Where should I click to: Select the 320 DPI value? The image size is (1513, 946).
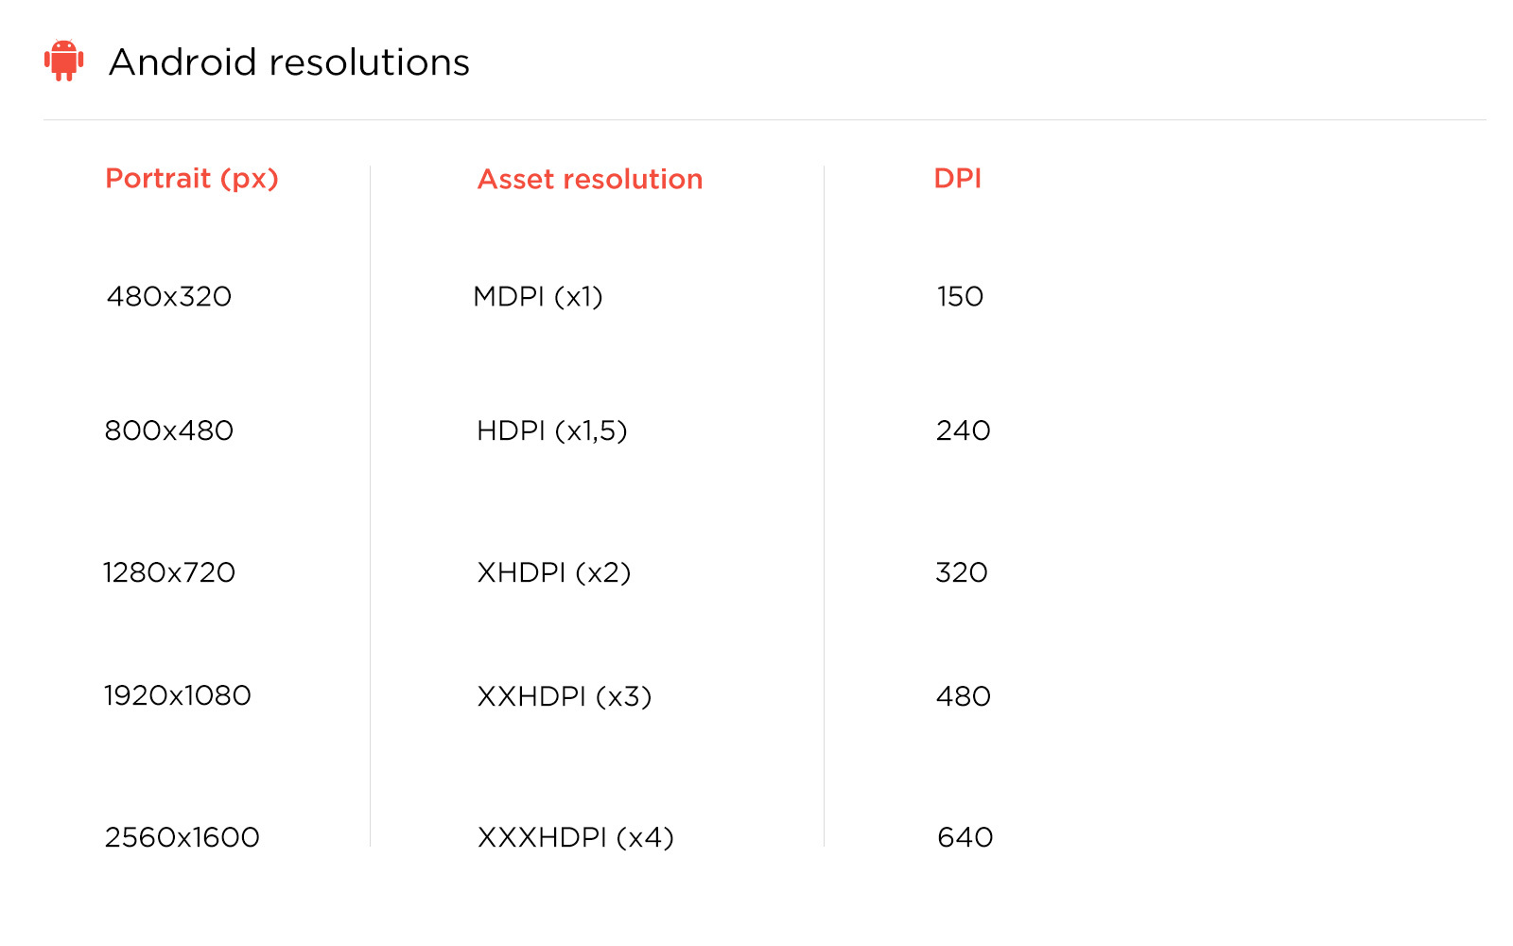click(x=962, y=573)
